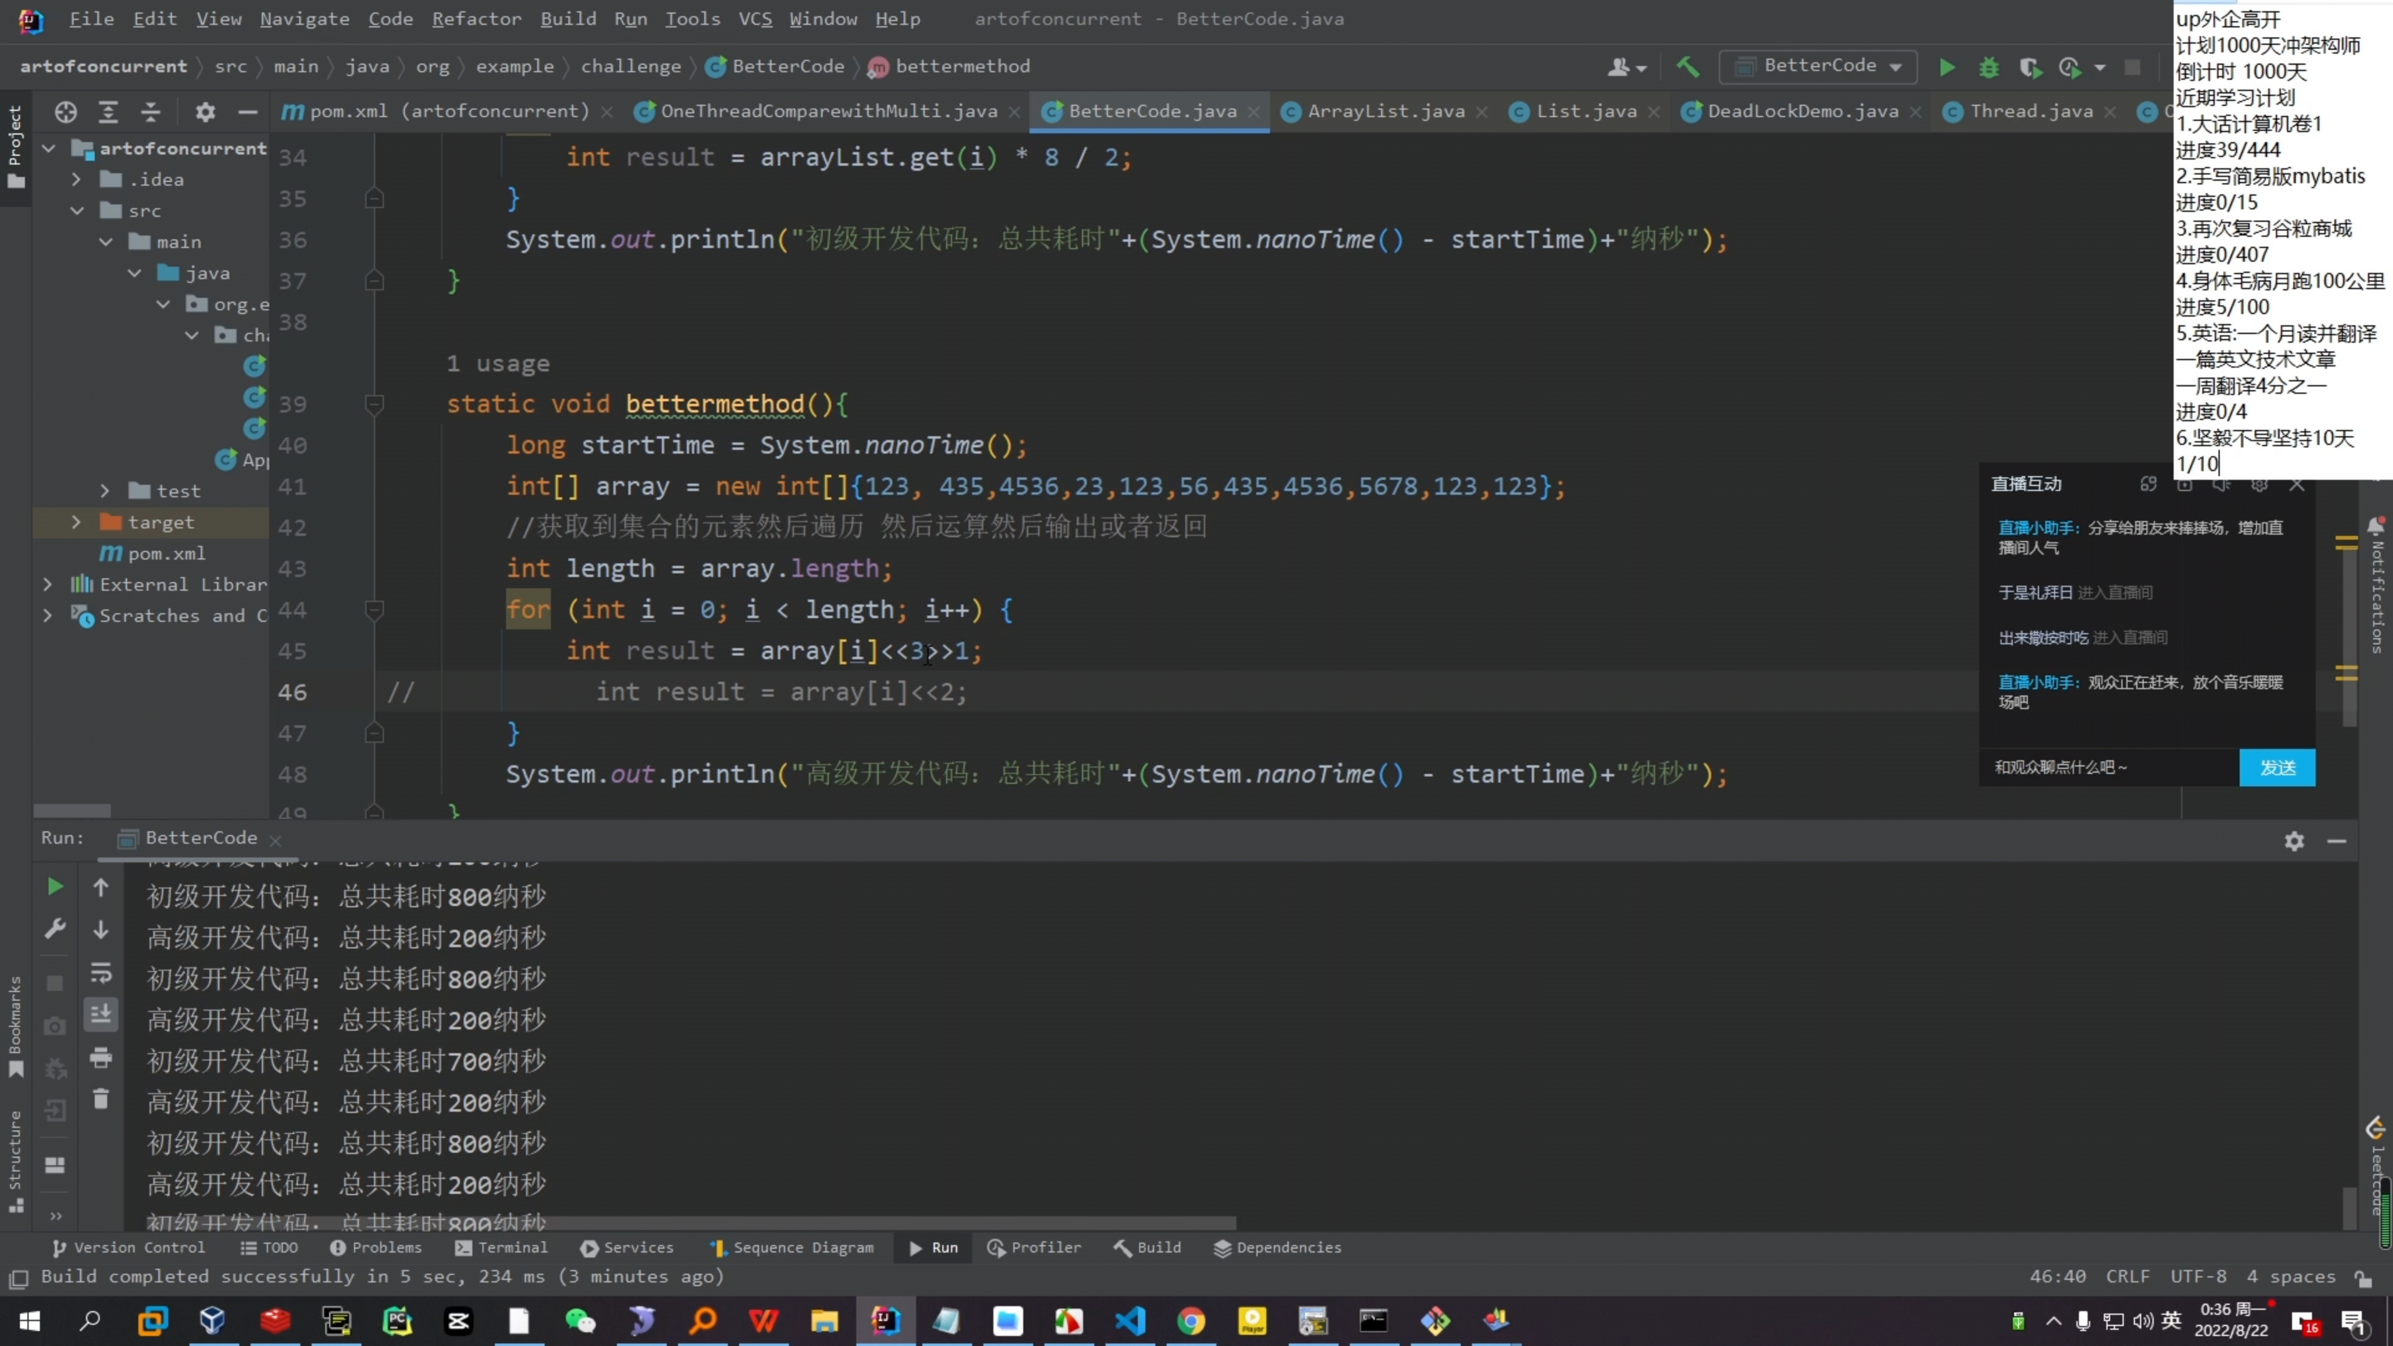
Task: Click the challenge breadcrumb
Action: click(x=631, y=66)
